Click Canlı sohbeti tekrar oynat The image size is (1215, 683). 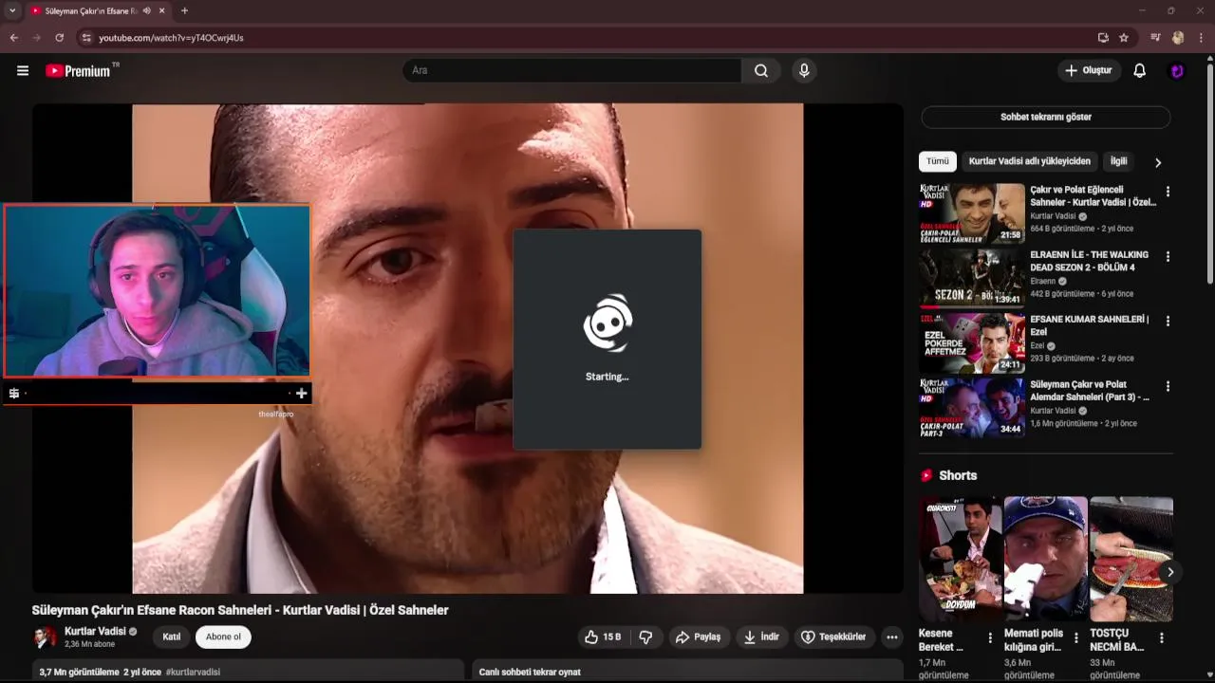click(x=530, y=672)
